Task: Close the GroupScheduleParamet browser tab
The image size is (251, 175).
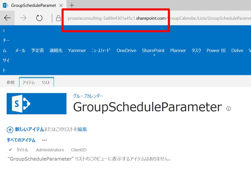Action: pos(61,5)
